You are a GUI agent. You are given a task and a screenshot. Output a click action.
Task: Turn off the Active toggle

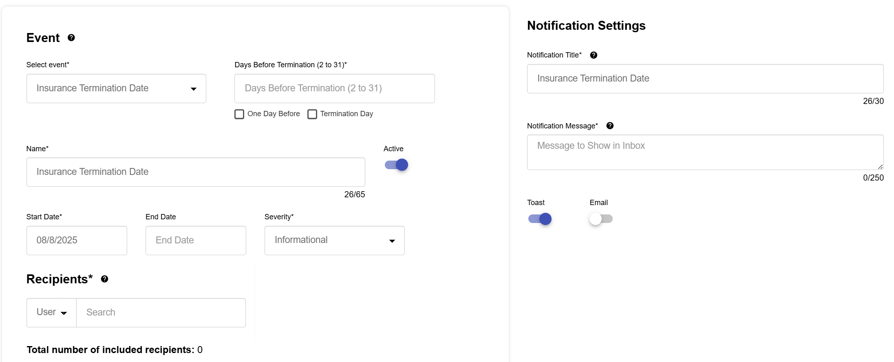click(x=397, y=165)
